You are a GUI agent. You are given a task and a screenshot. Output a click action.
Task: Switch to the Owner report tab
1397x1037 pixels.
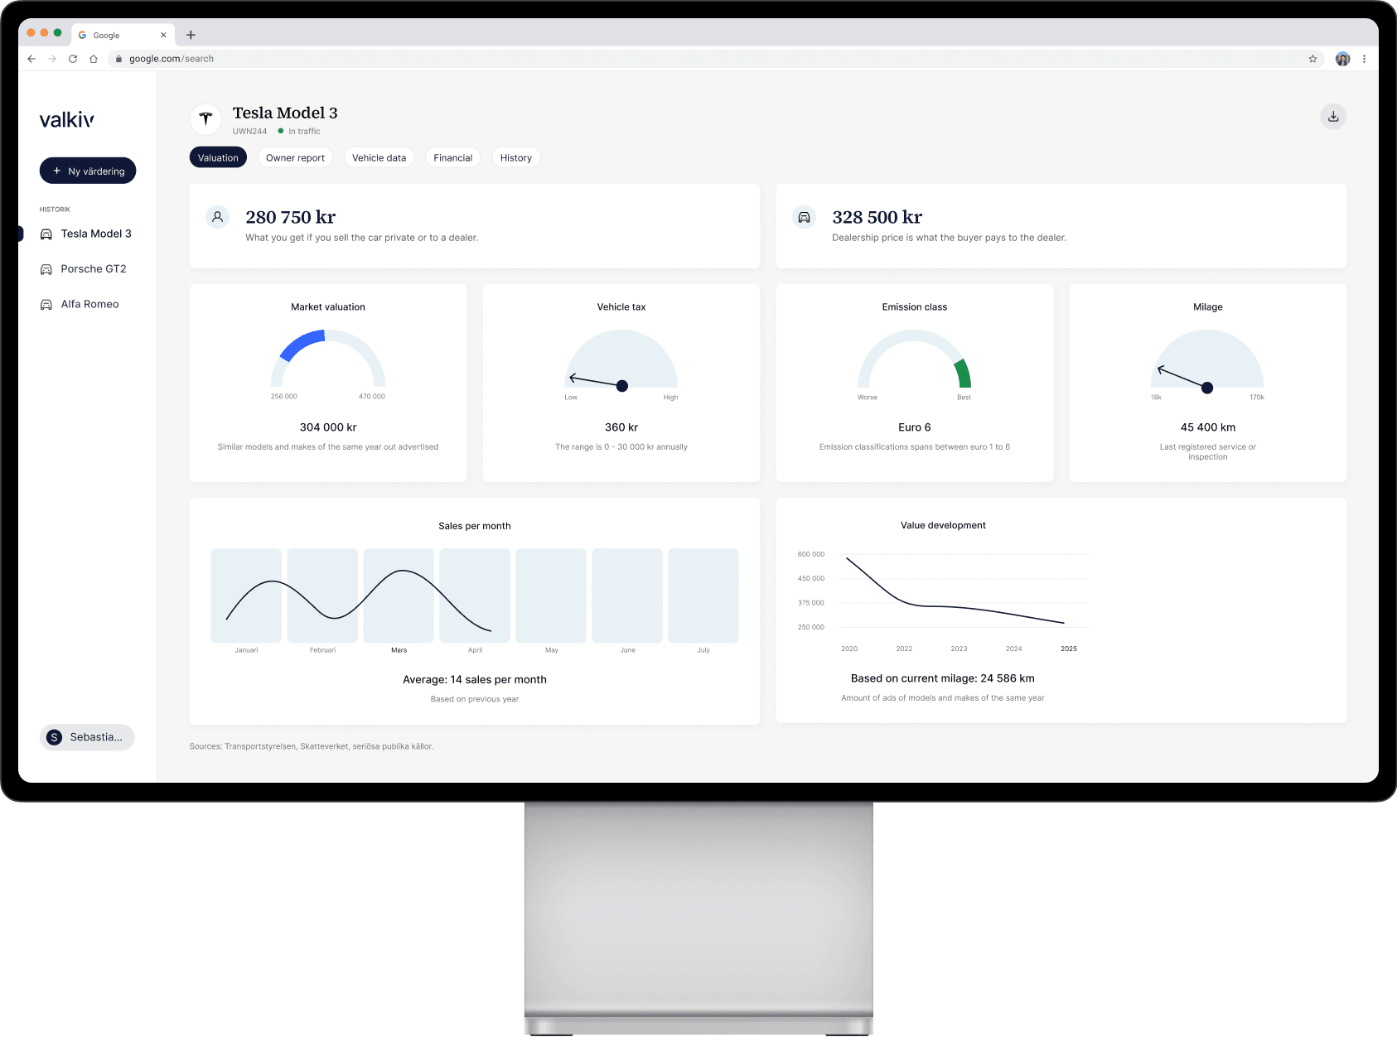295,157
